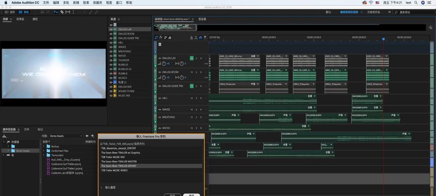The height and width of the screenshot is (196, 436).
Task: Show the track Effects (fx) controls
Action: [161, 37]
